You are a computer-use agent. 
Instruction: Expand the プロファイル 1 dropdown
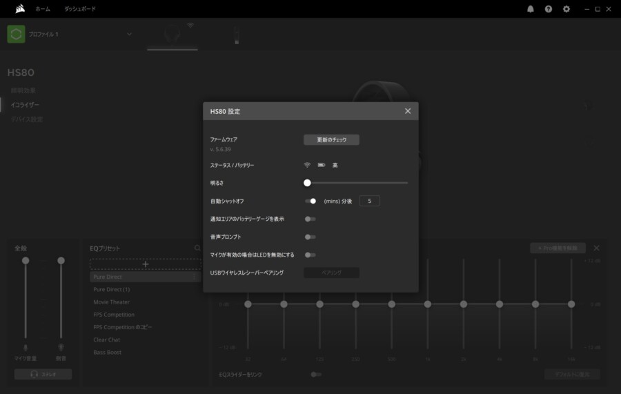pos(129,35)
